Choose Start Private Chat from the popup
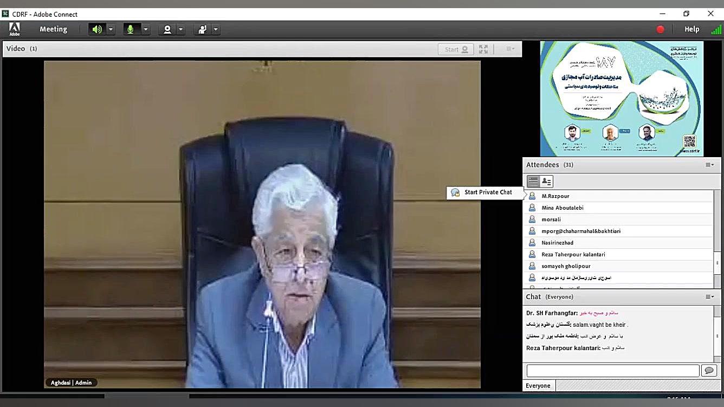The width and height of the screenshot is (724, 407). point(484,192)
